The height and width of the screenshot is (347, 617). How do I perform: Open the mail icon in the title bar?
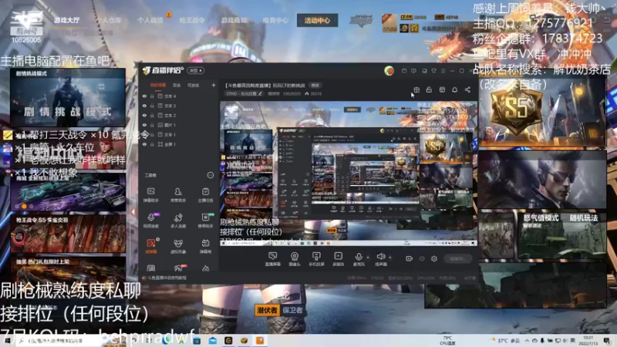click(404, 71)
